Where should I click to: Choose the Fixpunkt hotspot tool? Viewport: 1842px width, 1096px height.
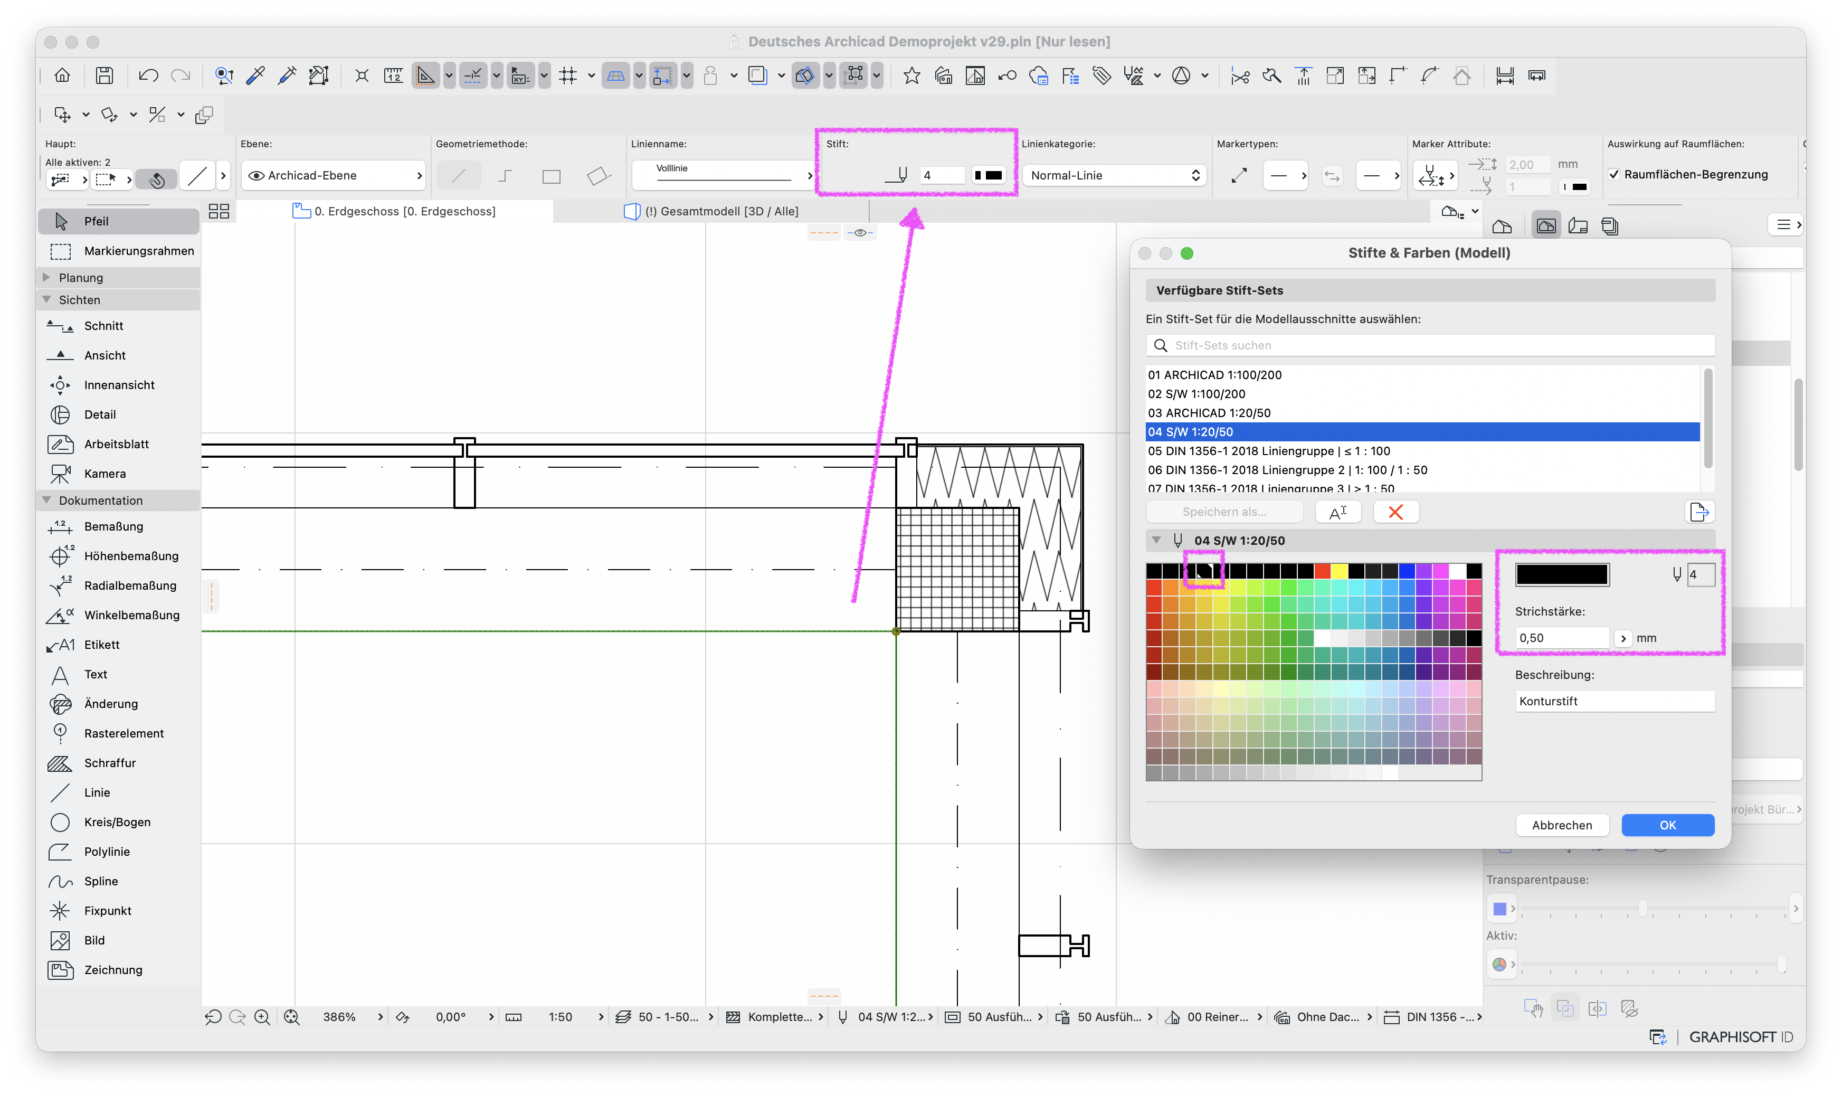tap(118, 911)
